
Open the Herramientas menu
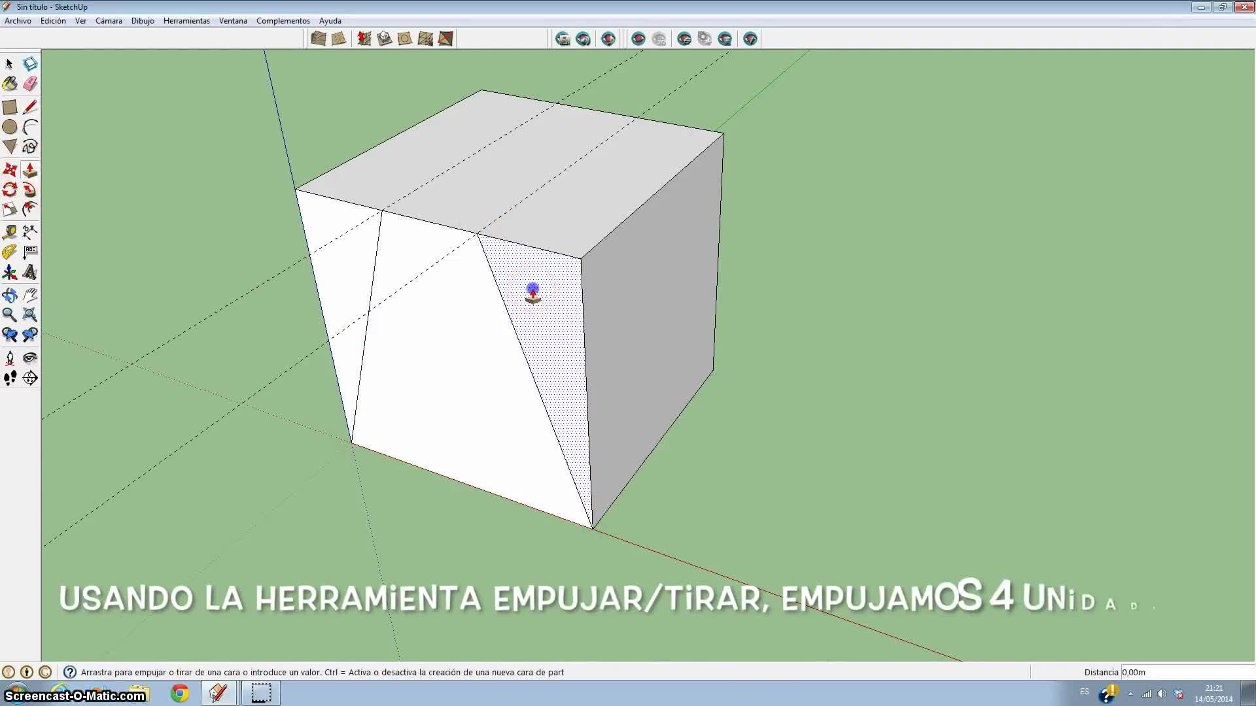[x=186, y=21]
